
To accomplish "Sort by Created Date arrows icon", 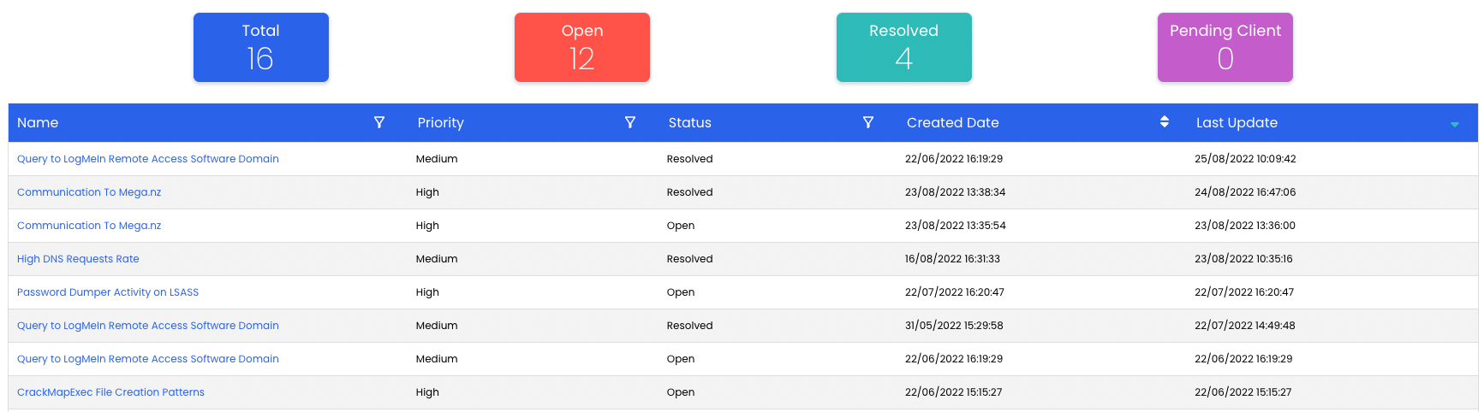I will [x=1165, y=121].
